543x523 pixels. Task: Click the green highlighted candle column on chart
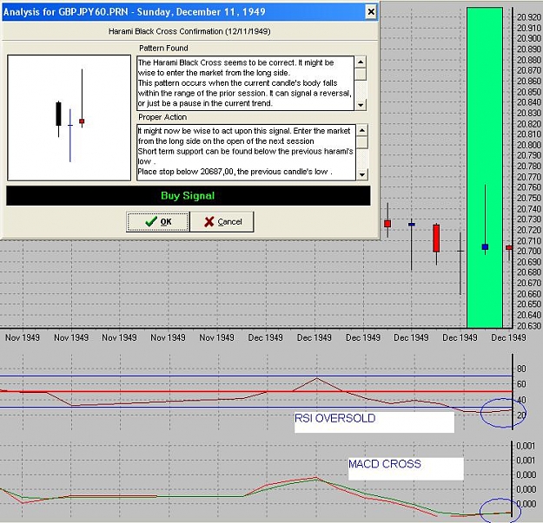(x=485, y=167)
